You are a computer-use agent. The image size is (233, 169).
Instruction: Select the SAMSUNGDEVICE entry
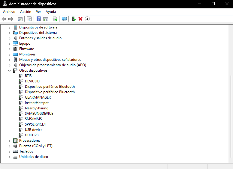[39, 113]
